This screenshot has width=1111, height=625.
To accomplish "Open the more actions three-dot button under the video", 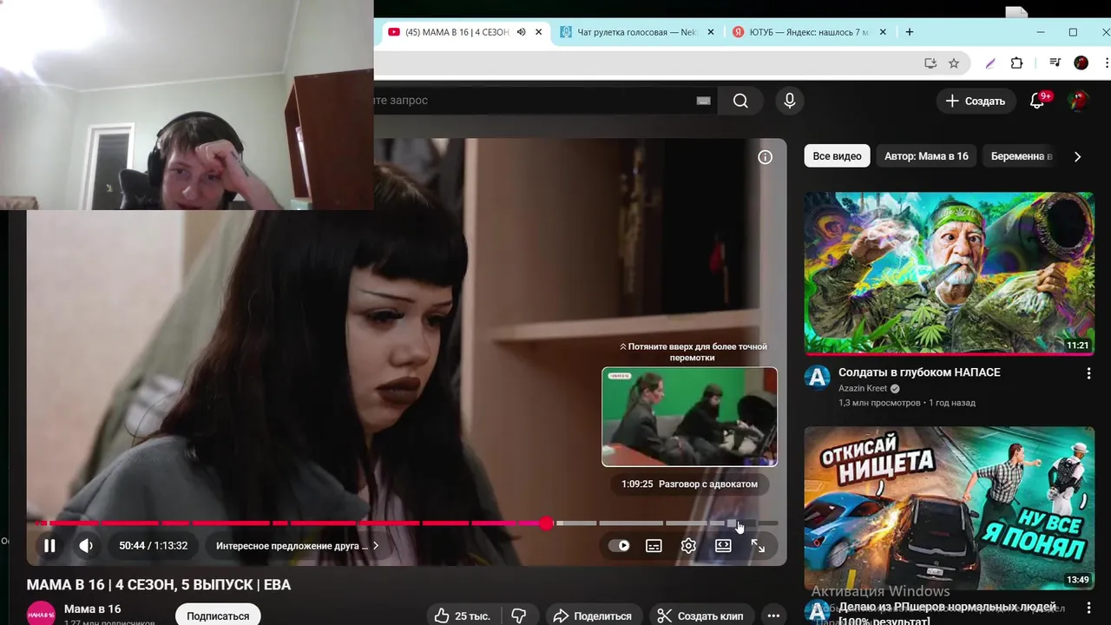I will [773, 615].
